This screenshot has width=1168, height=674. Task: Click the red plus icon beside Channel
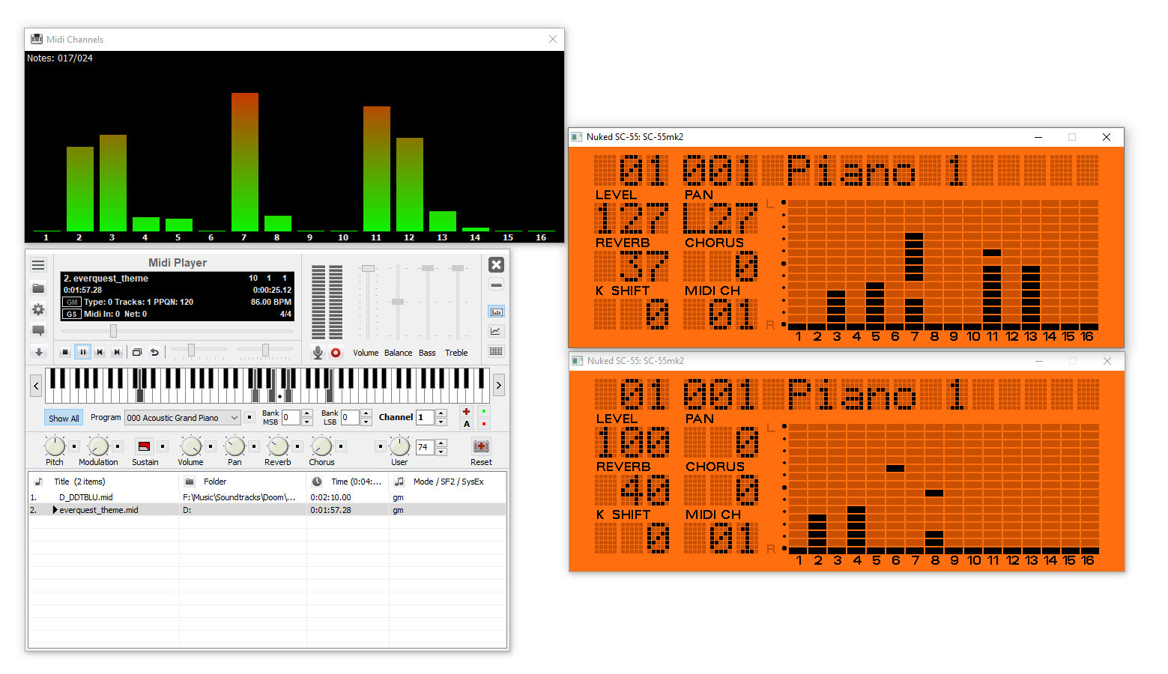point(466,412)
